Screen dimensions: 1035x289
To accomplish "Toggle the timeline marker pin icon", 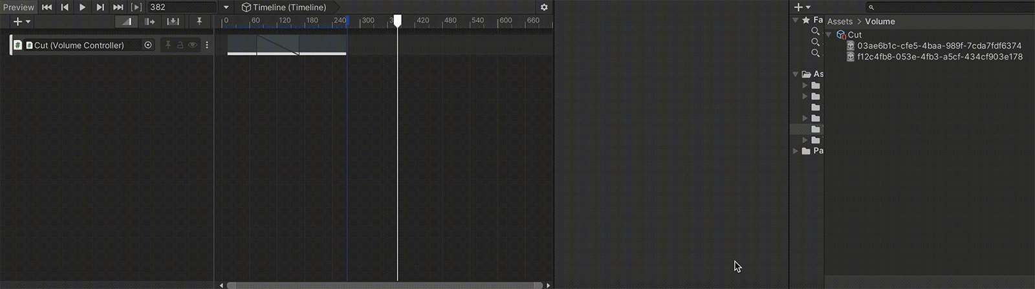I will tap(199, 21).
